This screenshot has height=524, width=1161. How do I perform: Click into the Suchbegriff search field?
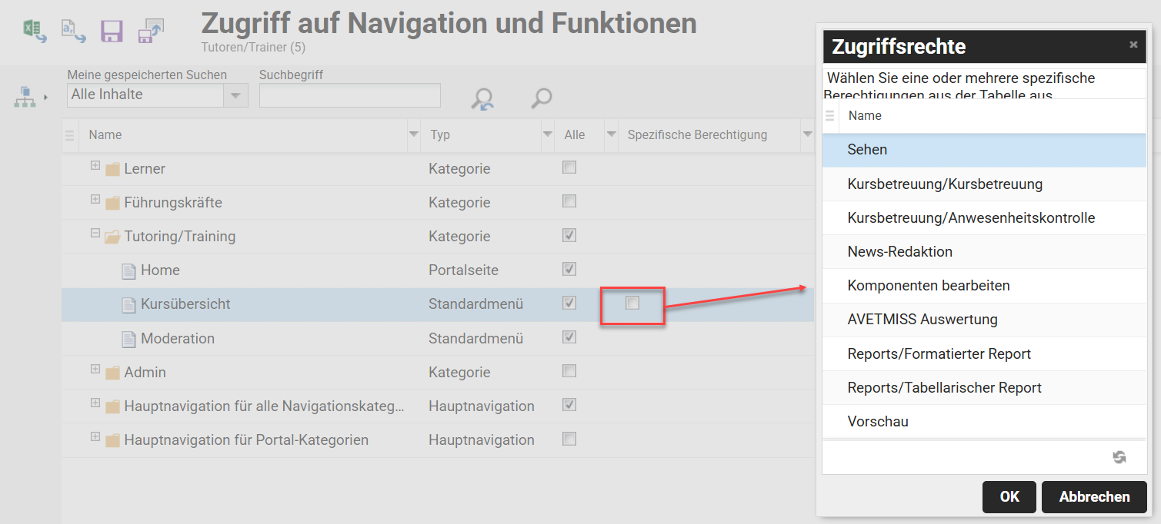pos(350,95)
